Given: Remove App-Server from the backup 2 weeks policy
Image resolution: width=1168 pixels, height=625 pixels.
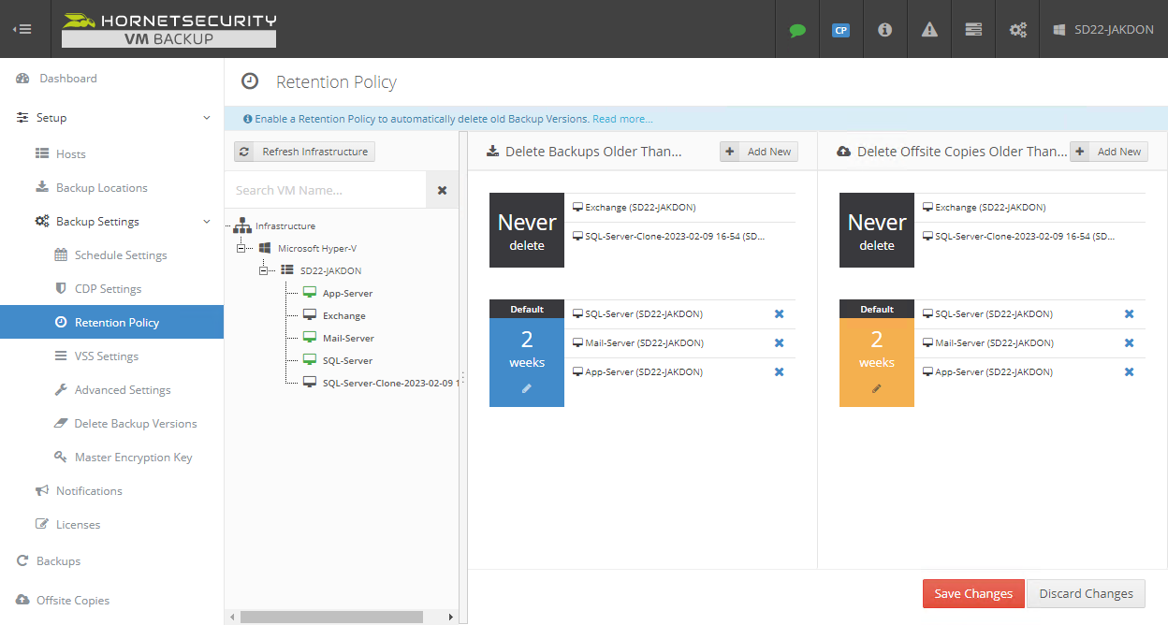Looking at the screenshot, I should tap(780, 372).
